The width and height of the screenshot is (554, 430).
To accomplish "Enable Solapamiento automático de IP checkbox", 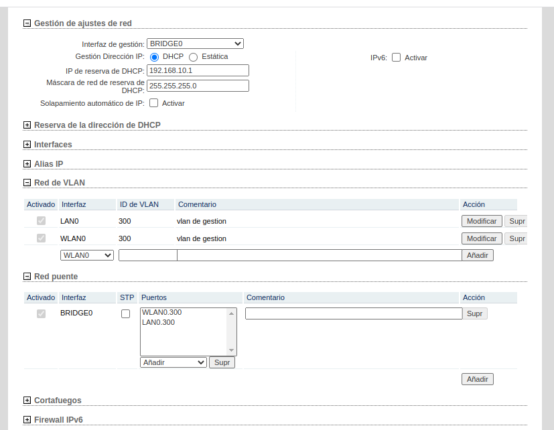I will pyautogui.click(x=153, y=103).
